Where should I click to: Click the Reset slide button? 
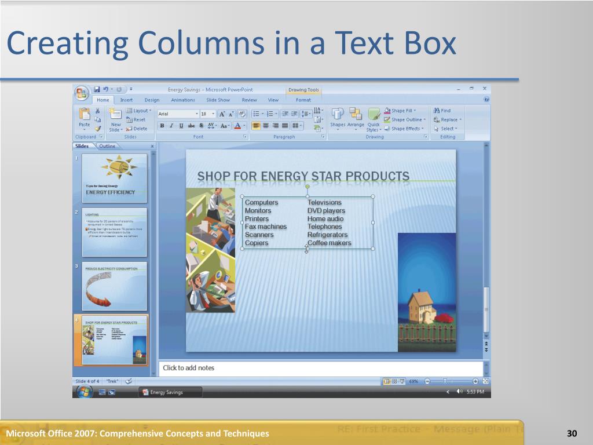(x=136, y=119)
